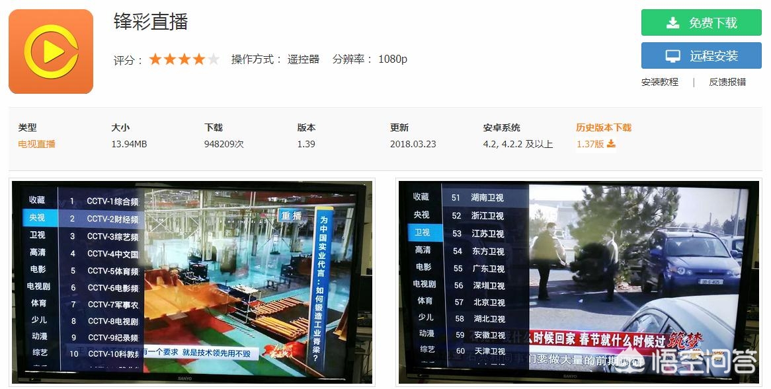Click the 评分 rating label
This screenshot has height=389, width=771.
coord(128,60)
